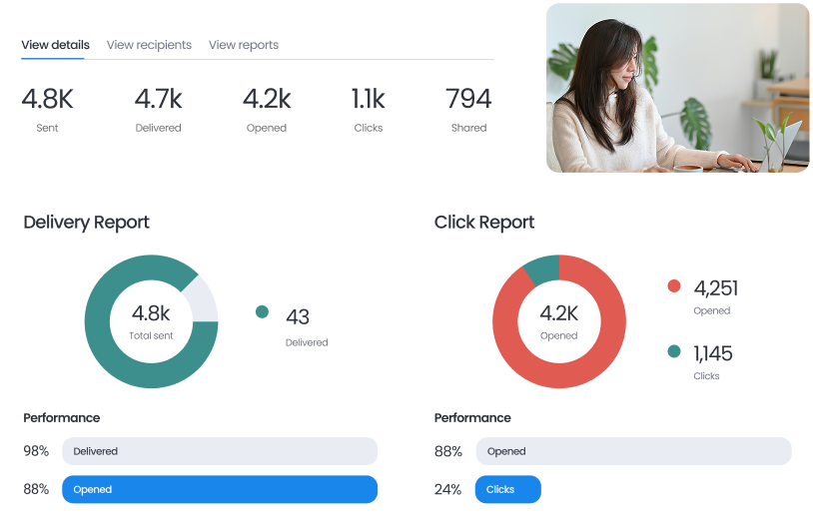The height and width of the screenshot is (528, 813).
Task: Click the woman at laptop photo
Action: (x=677, y=88)
